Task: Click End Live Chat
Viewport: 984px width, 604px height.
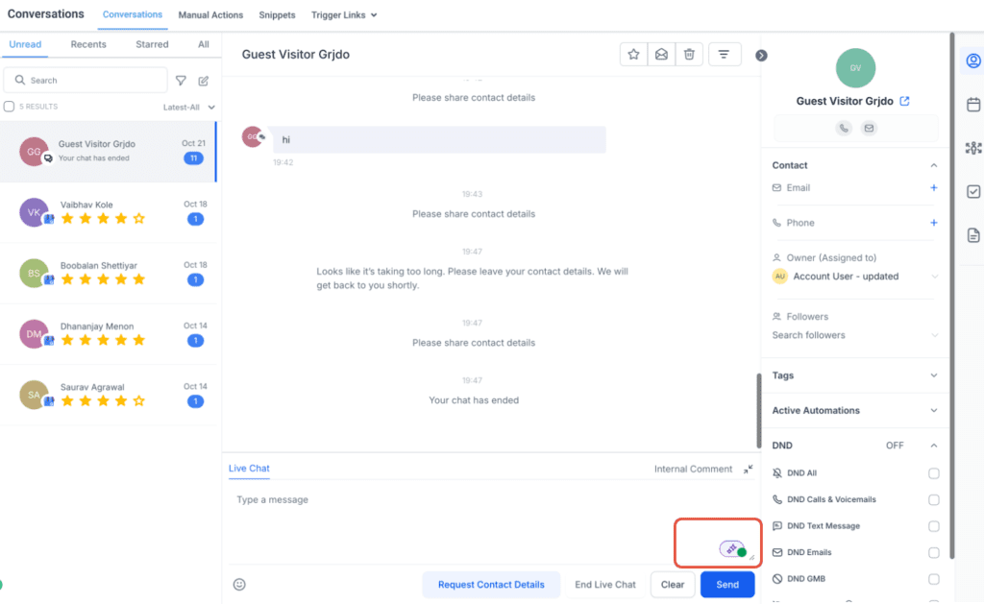Action: pyautogui.click(x=604, y=584)
